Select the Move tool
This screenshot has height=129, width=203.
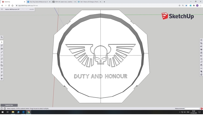tap(2, 69)
